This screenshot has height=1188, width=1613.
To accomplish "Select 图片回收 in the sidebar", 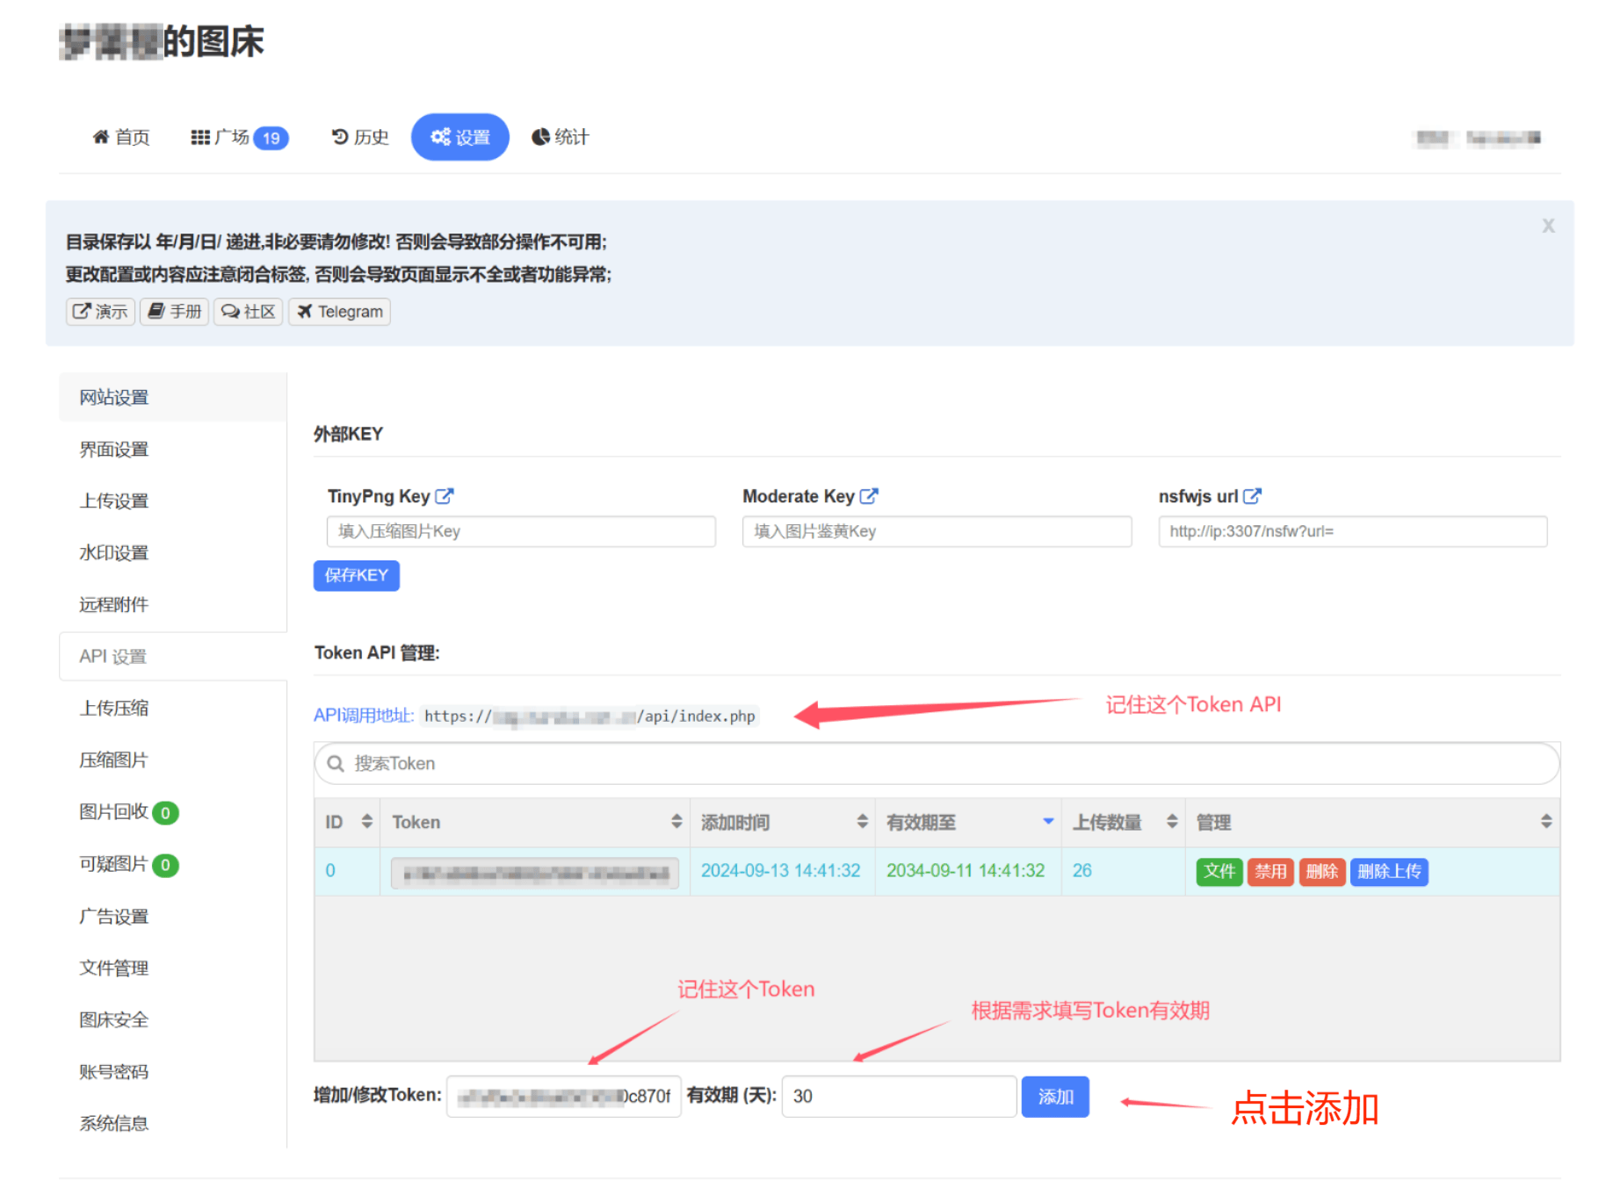I will click(x=172, y=812).
